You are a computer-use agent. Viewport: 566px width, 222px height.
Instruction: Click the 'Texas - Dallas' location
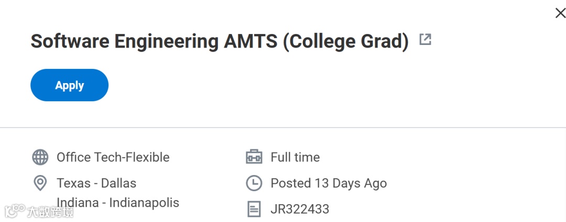pos(96,183)
